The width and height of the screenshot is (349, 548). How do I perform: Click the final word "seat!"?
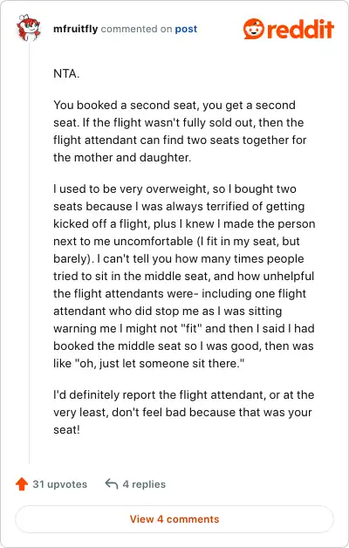coord(66,430)
